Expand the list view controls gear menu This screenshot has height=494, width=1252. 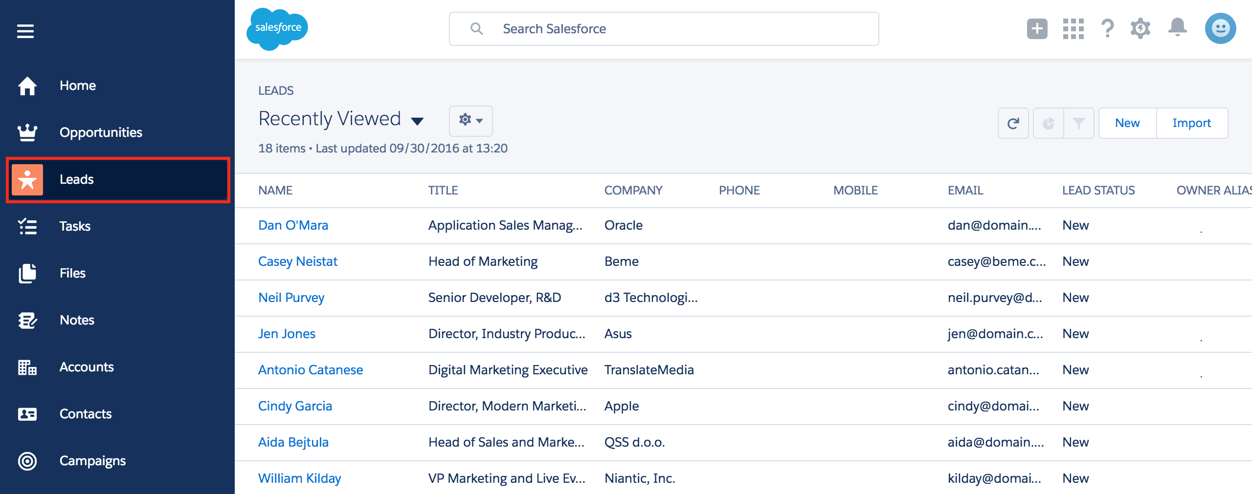(470, 121)
